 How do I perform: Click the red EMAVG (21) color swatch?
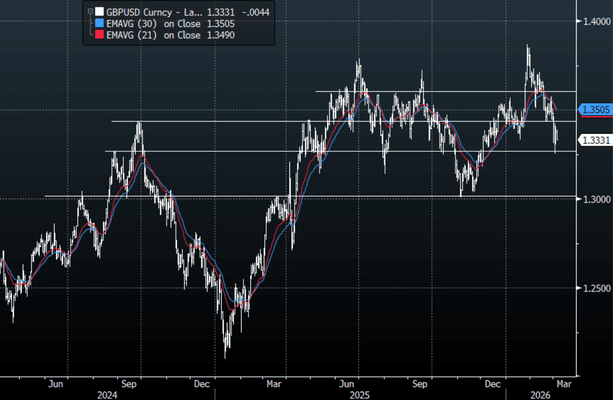(x=100, y=35)
